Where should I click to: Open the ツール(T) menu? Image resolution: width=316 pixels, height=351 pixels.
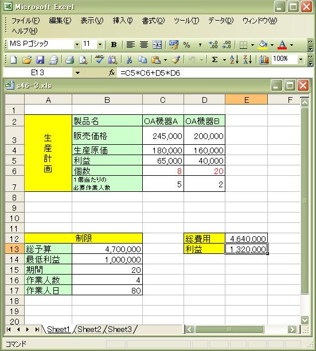[x=186, y=21]
